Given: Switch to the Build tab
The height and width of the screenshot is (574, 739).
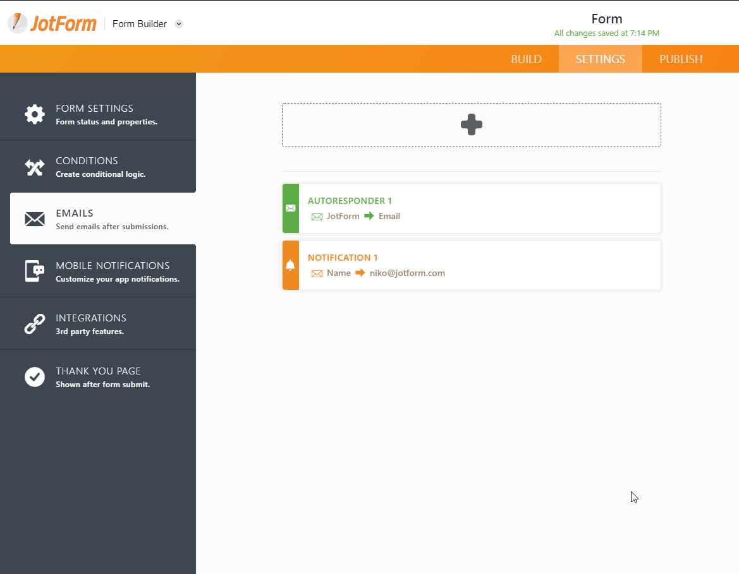Looking at the screenshot, I should (526, 59).
